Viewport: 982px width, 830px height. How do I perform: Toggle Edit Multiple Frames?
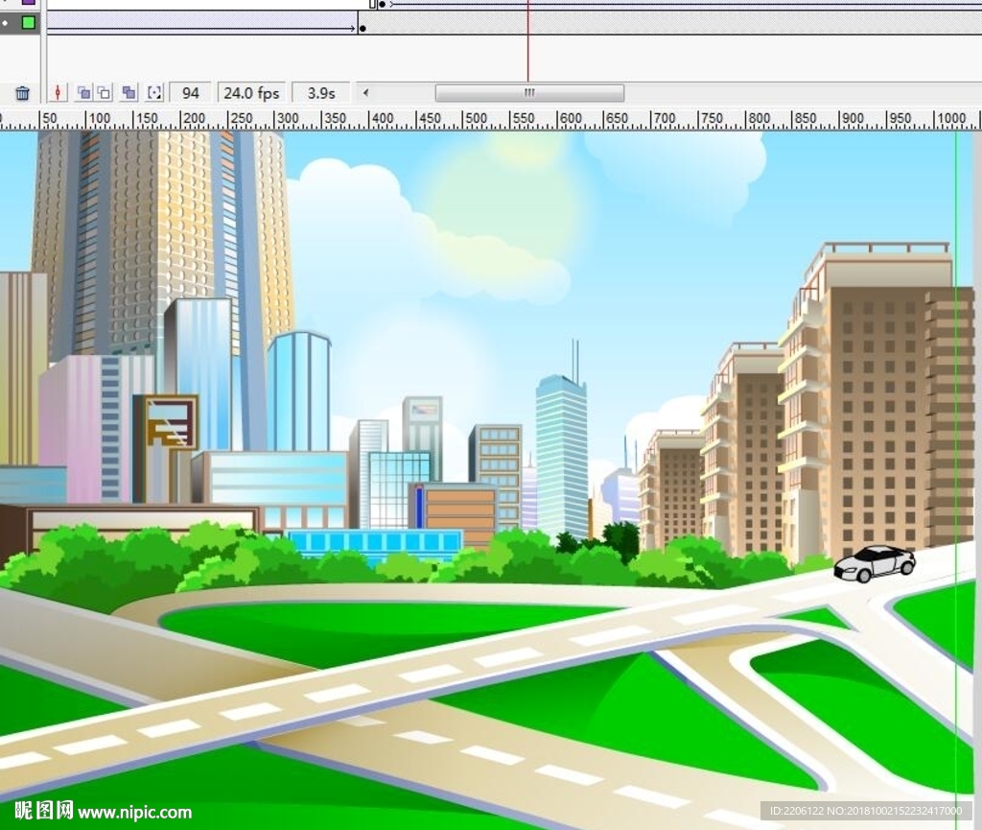(129, 93)
